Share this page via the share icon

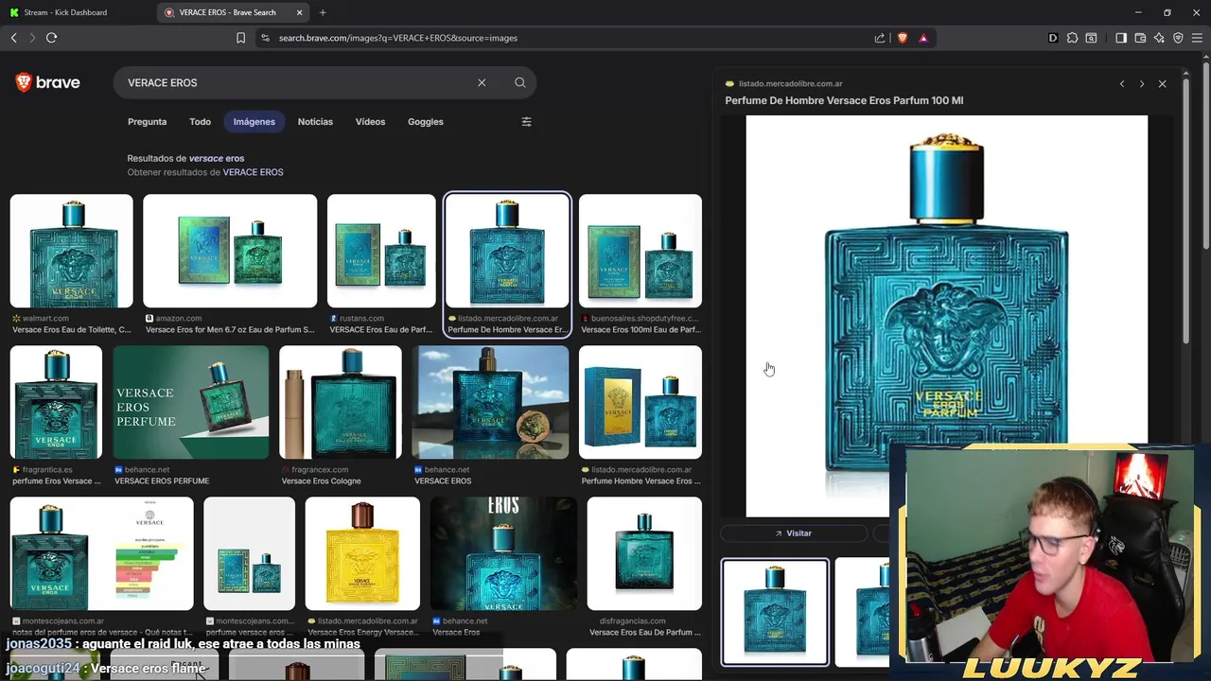click(880, 38)
